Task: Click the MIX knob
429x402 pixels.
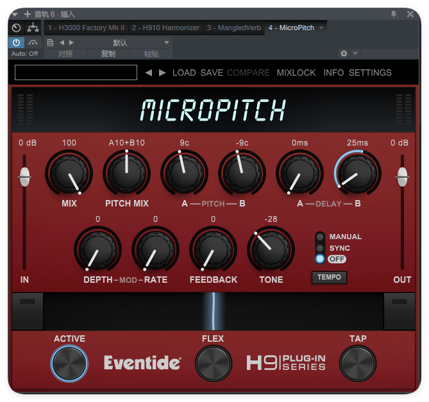Action: coord(69,173)
